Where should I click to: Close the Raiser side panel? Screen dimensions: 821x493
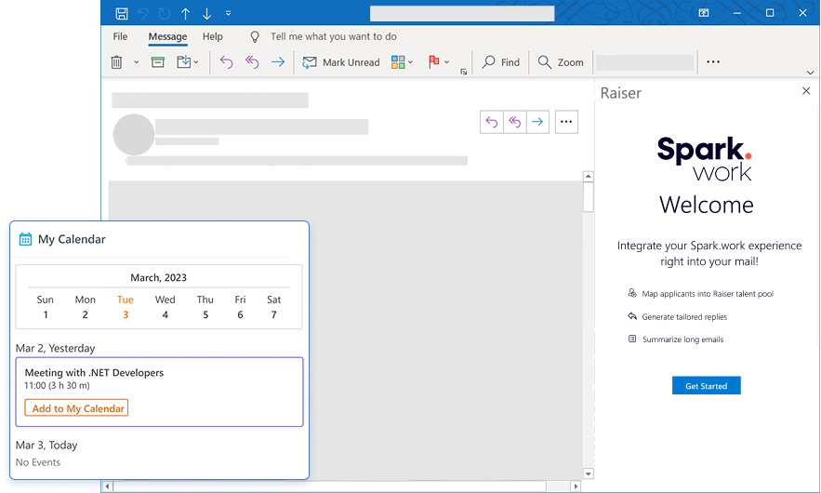[806, 91]
